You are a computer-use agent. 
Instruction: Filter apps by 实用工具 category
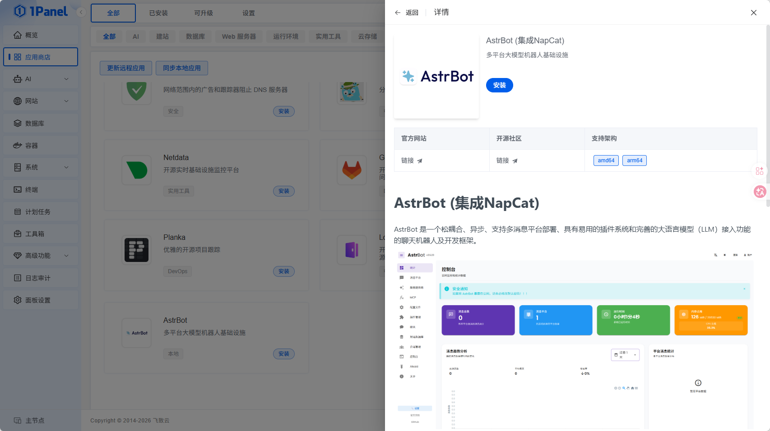click(328, 37)
